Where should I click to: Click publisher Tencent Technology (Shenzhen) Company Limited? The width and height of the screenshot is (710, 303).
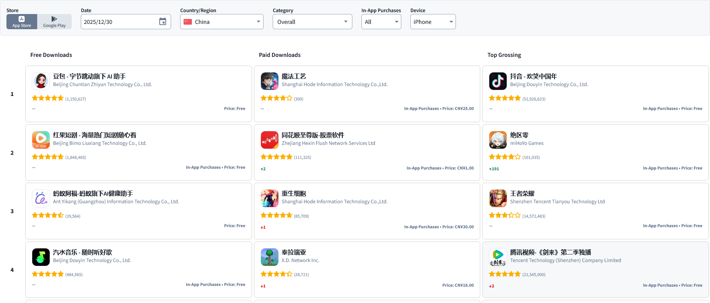pyautogui.click(x=565, y=261)
